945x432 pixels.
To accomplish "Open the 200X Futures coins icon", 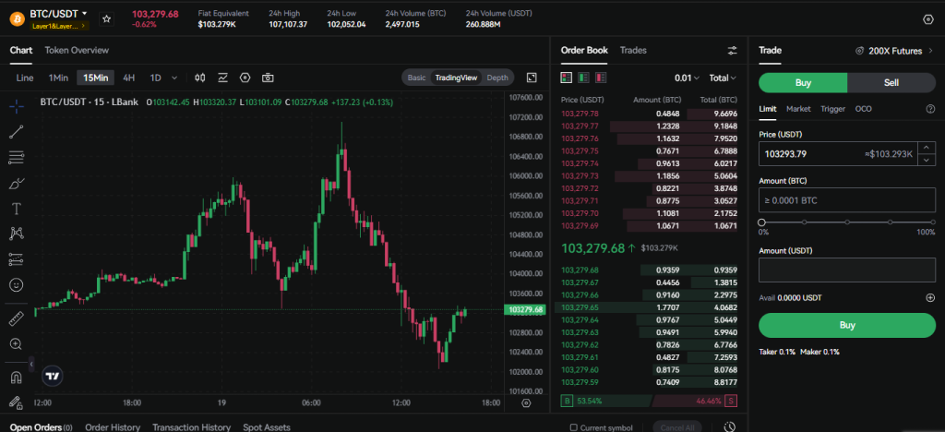I will [859, 51].
